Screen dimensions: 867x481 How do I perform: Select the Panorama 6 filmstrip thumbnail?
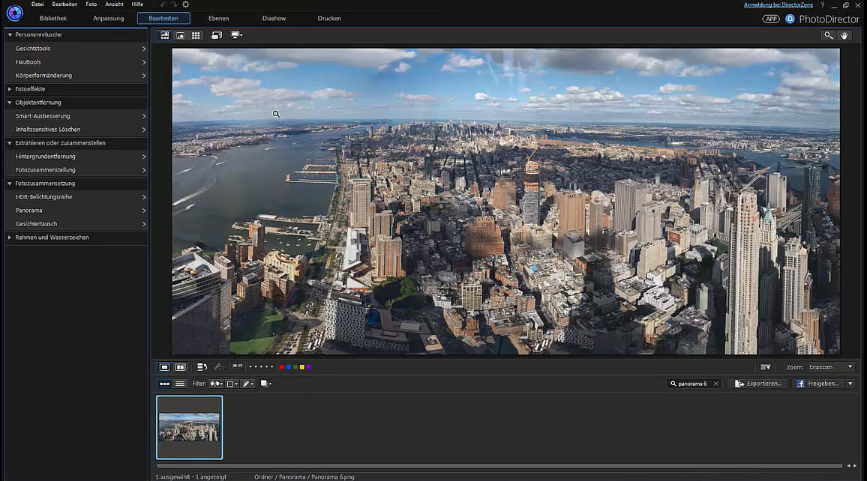189,427
